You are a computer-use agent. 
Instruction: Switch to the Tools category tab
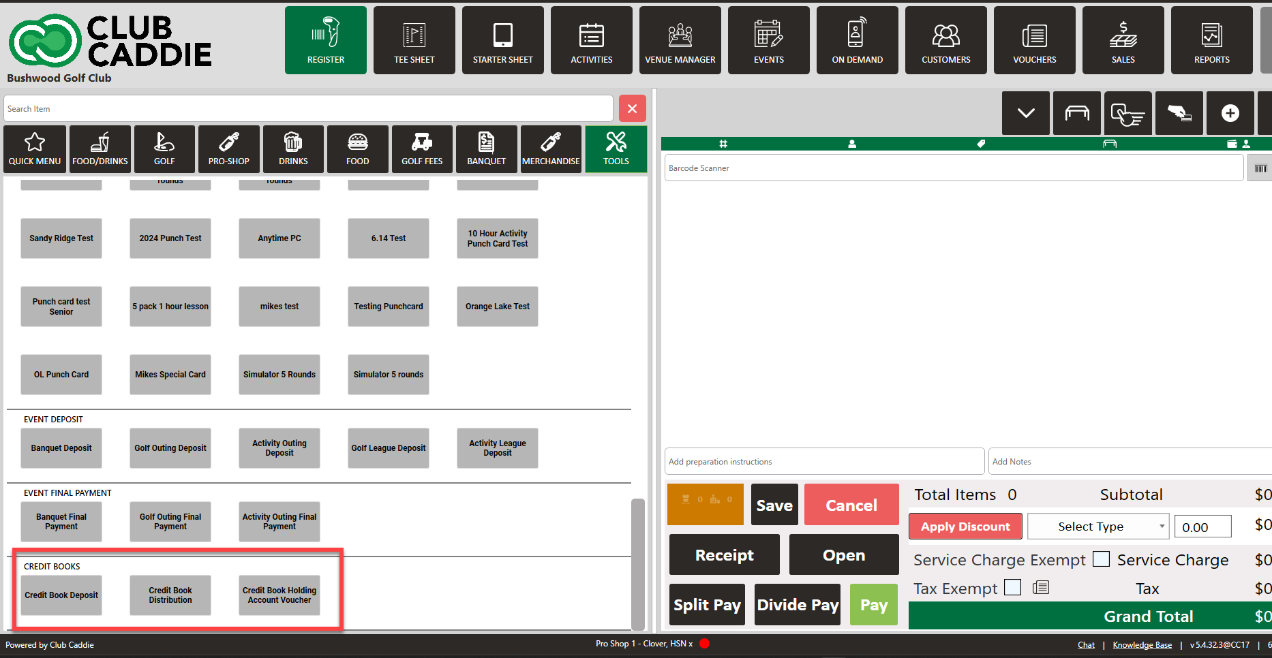point(616,148)
